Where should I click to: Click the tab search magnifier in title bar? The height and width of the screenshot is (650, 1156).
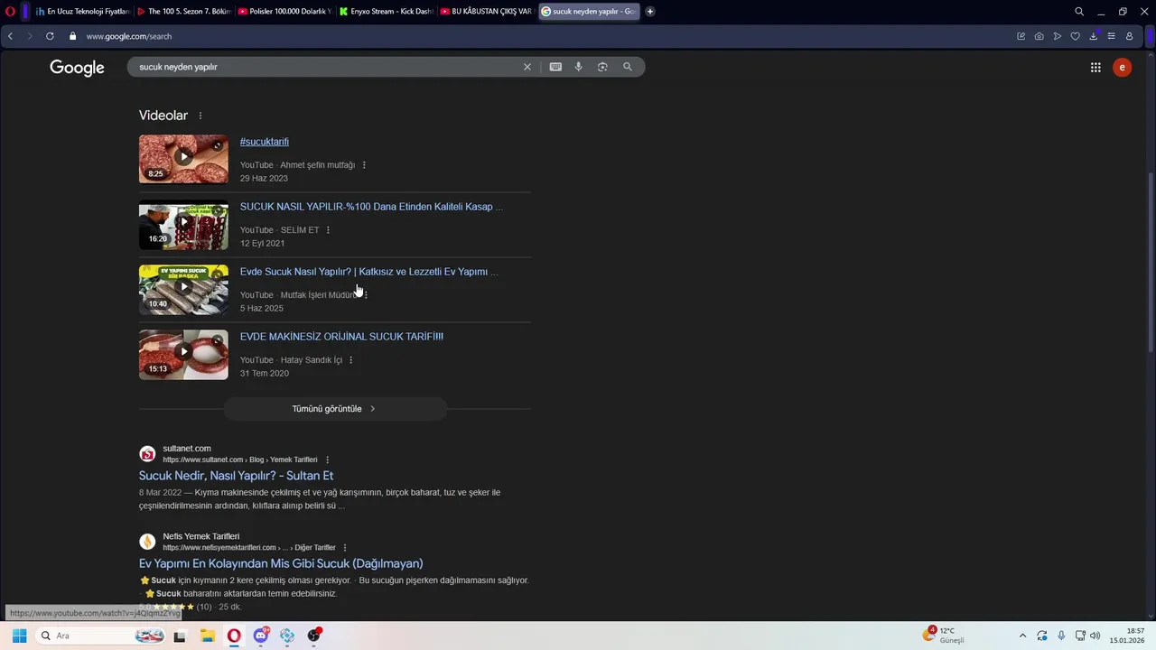coord(1079,12)
